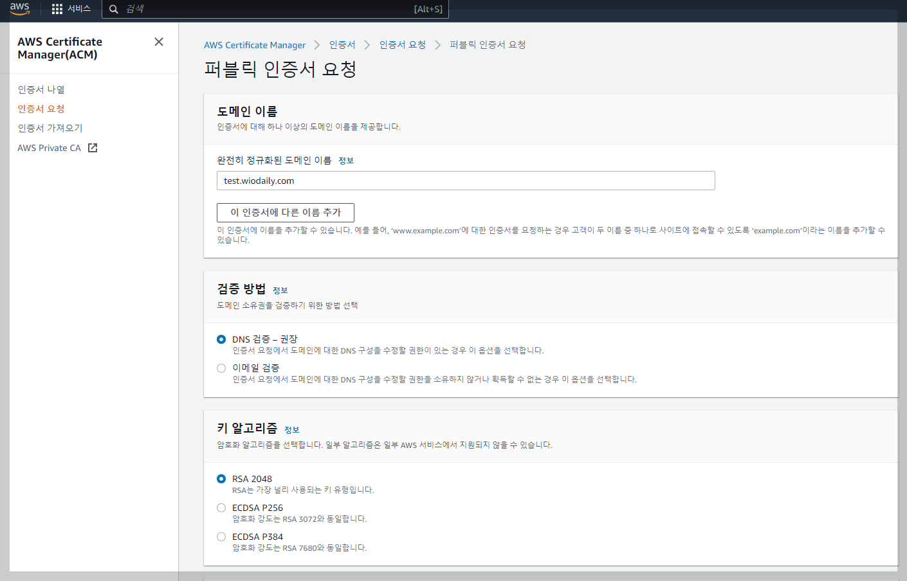The width and height of the screenshot is (907, 581).
Task: Open 정보 link next to 키 알고리즘
Action: click(x=292, y=430)
